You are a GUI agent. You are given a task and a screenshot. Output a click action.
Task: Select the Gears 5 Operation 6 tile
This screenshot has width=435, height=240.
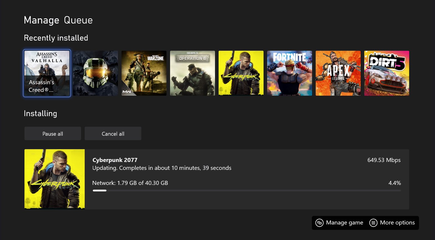(x=192, y=73)
